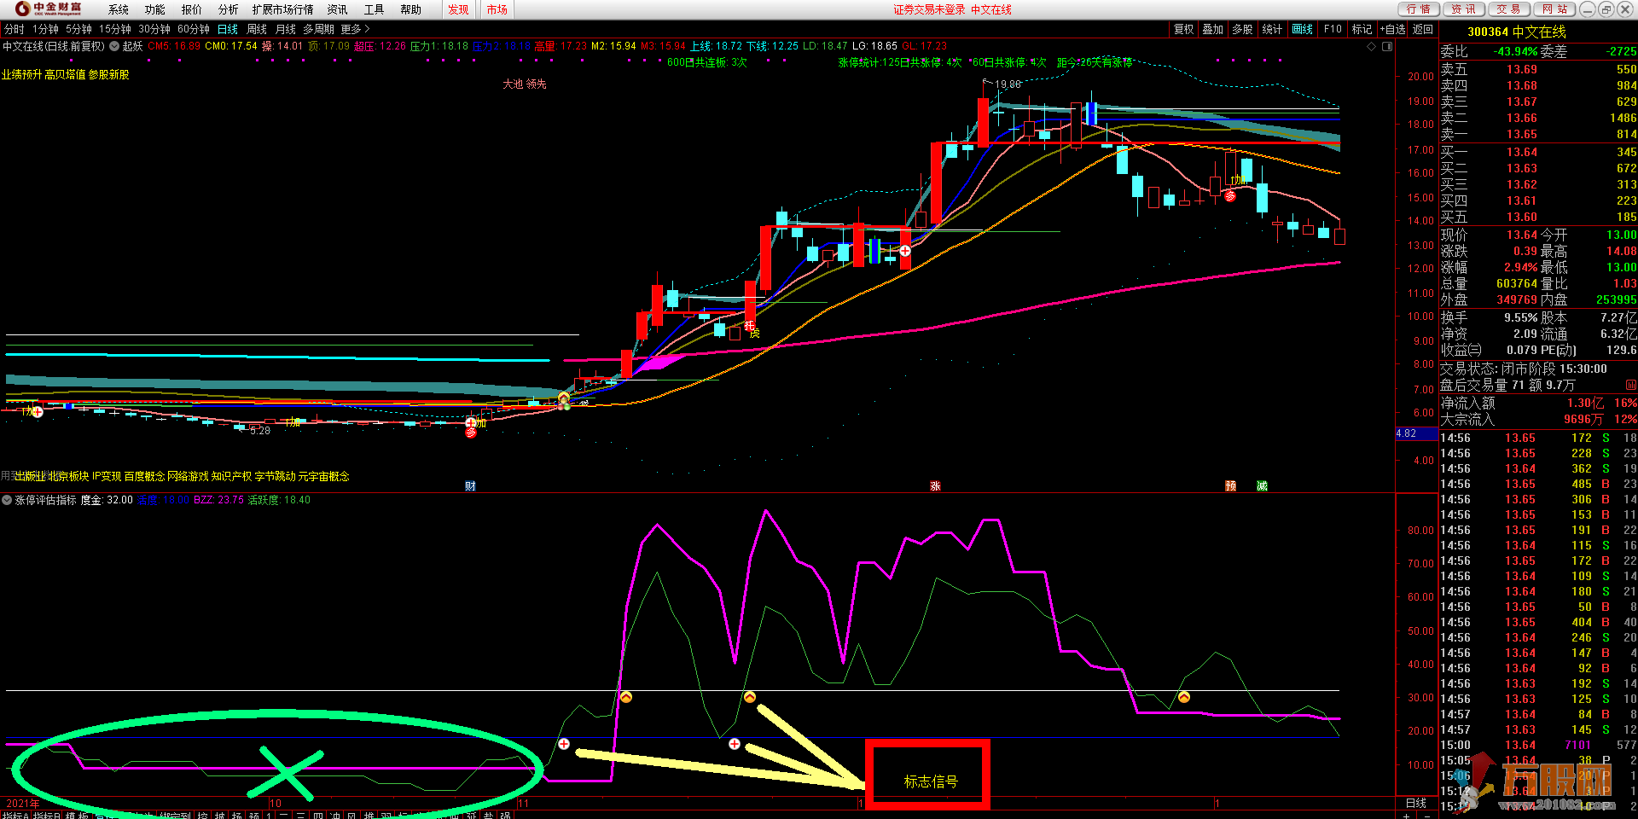Open the 工具 menu
The width and height of the screenshot is (1638, 819).
point(374,9)
